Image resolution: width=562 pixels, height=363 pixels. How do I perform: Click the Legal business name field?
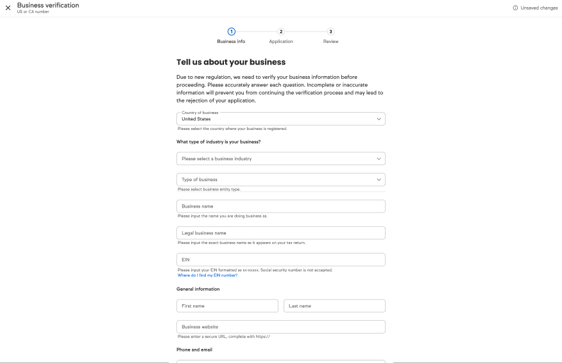click(280, 233)
